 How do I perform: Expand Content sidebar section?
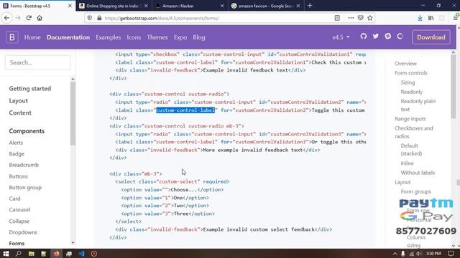click(20, 113)
